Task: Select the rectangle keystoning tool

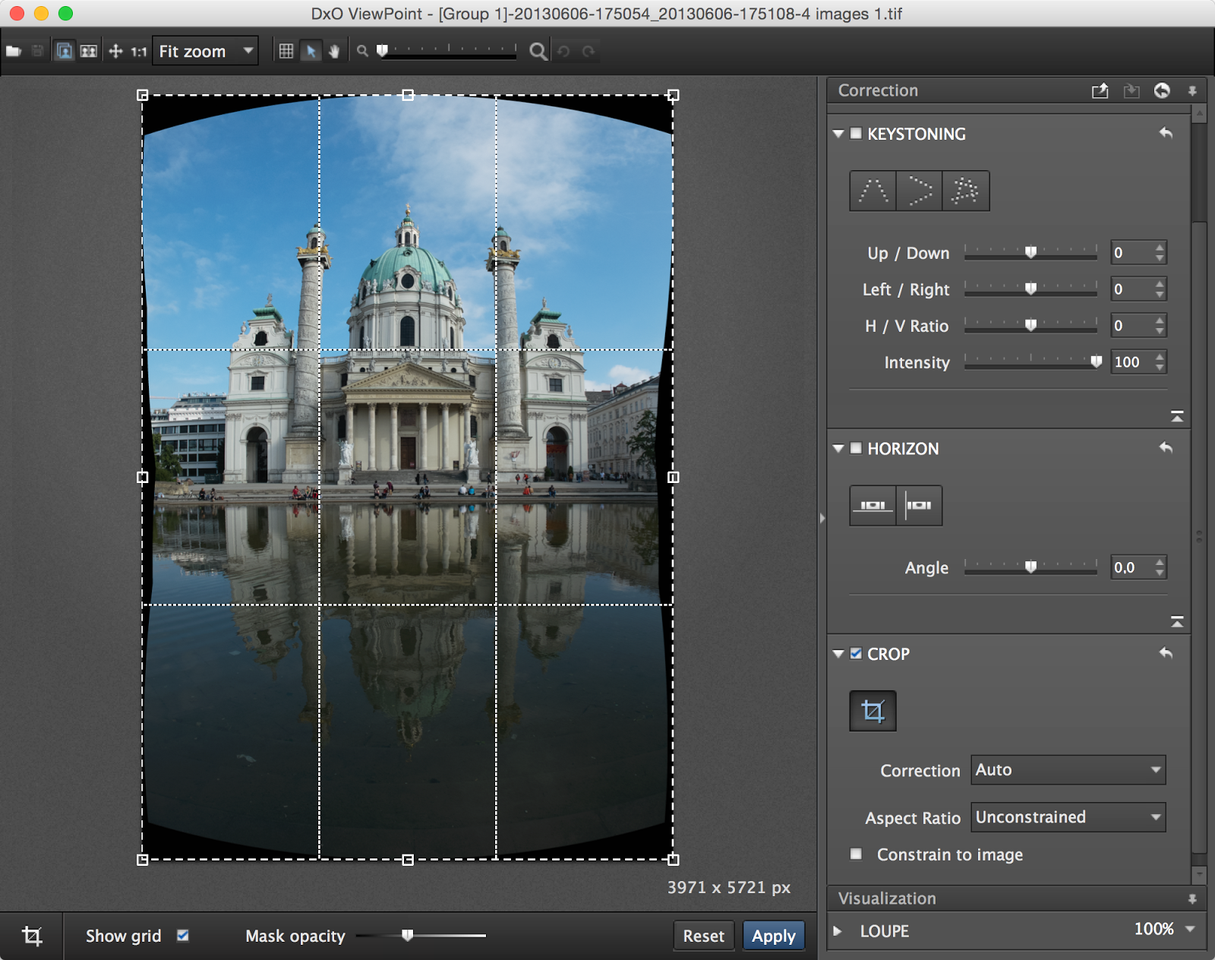Action: (965, 191)
